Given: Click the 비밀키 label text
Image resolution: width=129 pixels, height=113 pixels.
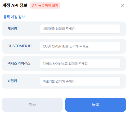Looking at the screenshot, I should (12, 81).
